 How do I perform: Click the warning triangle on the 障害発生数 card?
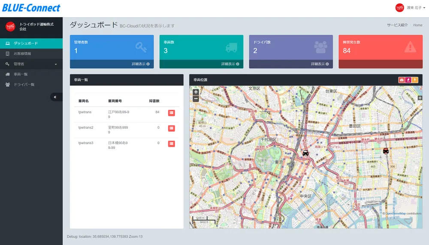[410, 47]
